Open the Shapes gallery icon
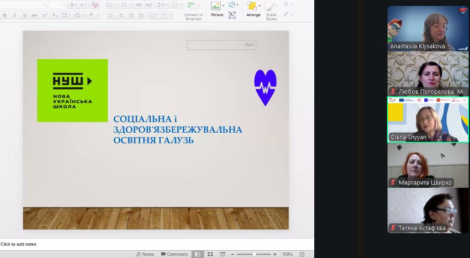 232,5
